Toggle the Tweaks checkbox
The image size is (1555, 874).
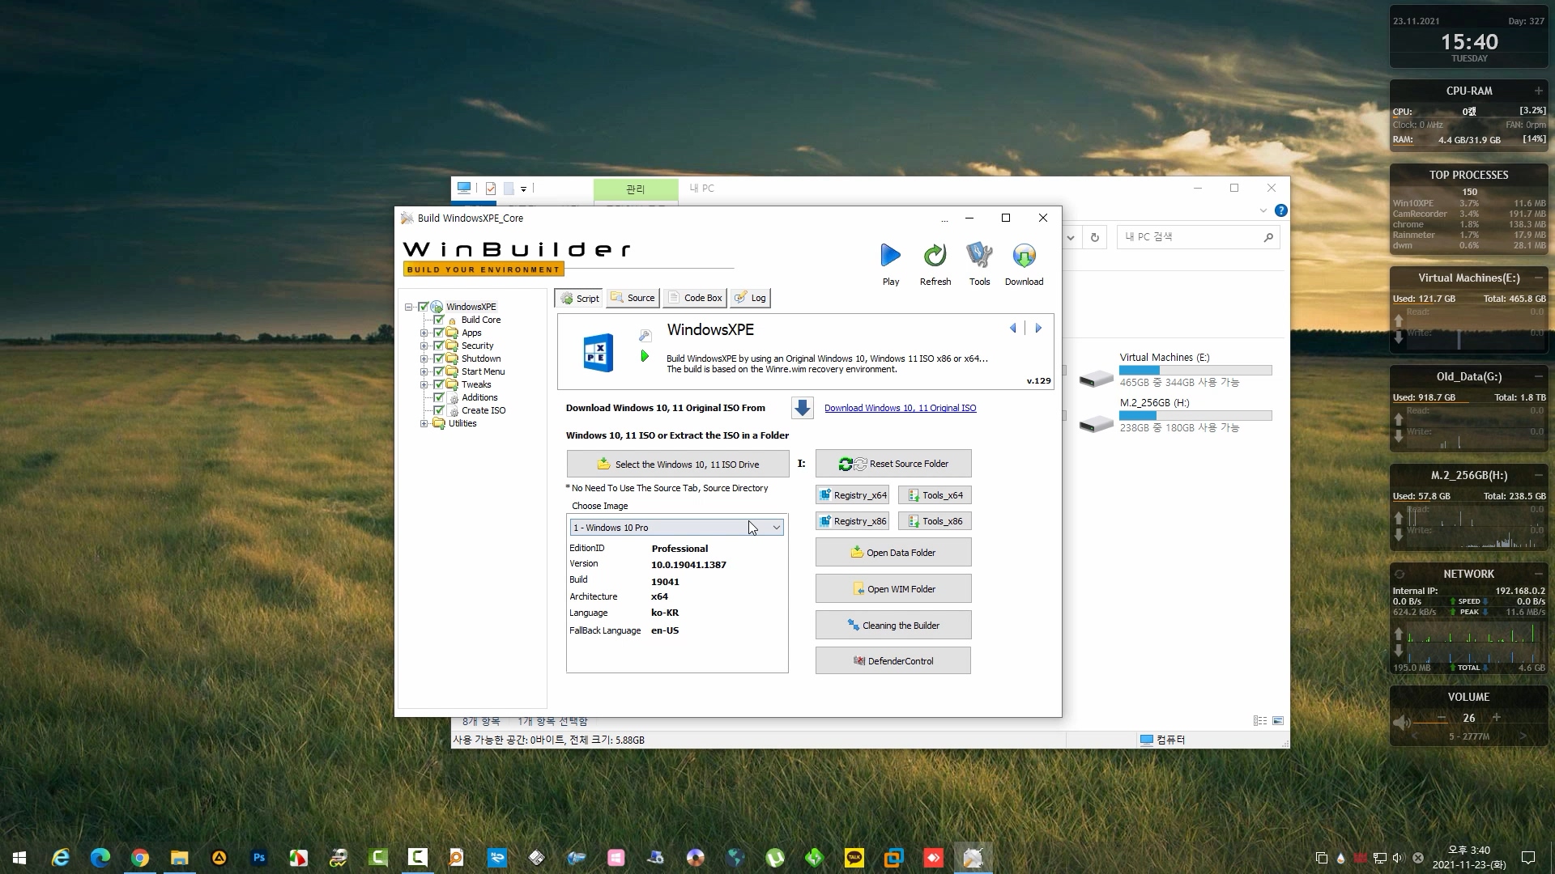pos(439,384)
